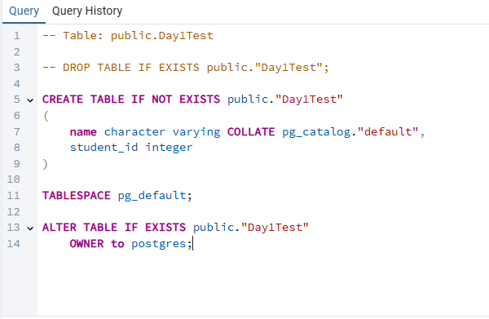Viewport: 489px width, 319px height.
Task: Switch to the Query tab
Action: [x=24, y=11]
